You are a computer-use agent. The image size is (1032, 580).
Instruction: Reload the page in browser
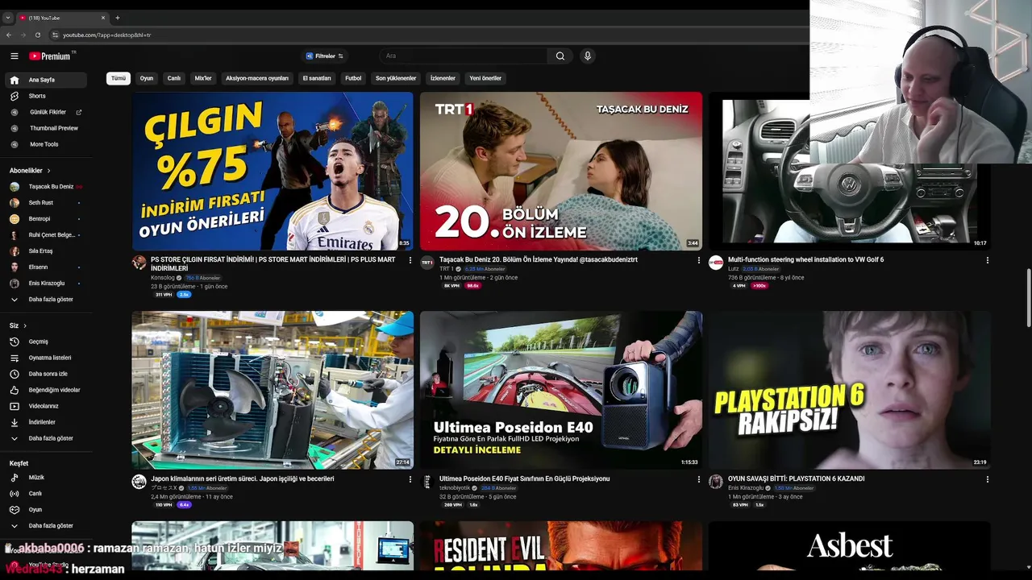pyautogui.click(x=37, y=35)
